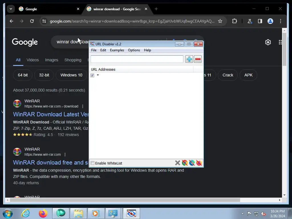Enable the WhiteList checkbox
The width and height of the screenshot is (292, 219).
click(92, 163)
